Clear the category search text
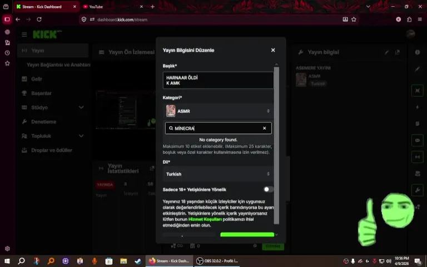This screenshot has width=427, height=267. tap(264, 128)
